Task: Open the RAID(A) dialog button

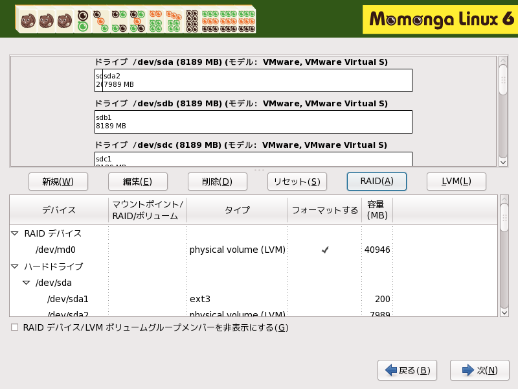Action: pyautogui.click(x=377, y=182)
